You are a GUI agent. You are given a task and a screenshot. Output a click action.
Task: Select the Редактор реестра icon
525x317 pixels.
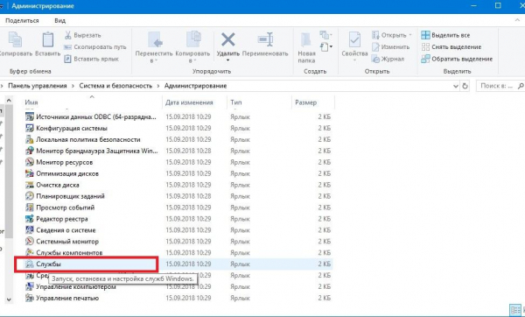(30, 219)
